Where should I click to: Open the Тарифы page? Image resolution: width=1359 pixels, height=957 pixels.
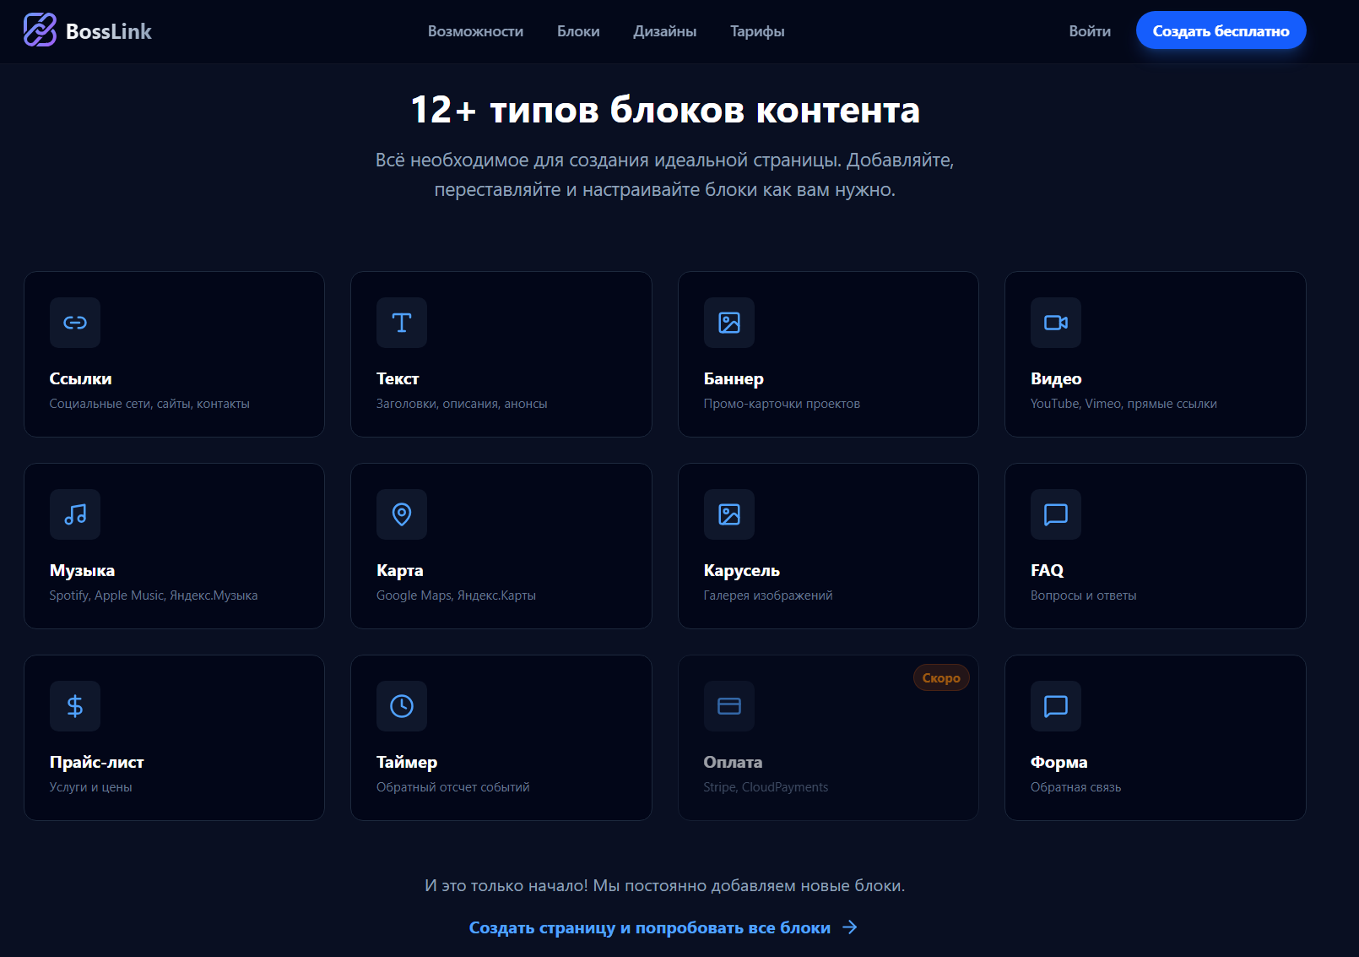tap(757, 31)
